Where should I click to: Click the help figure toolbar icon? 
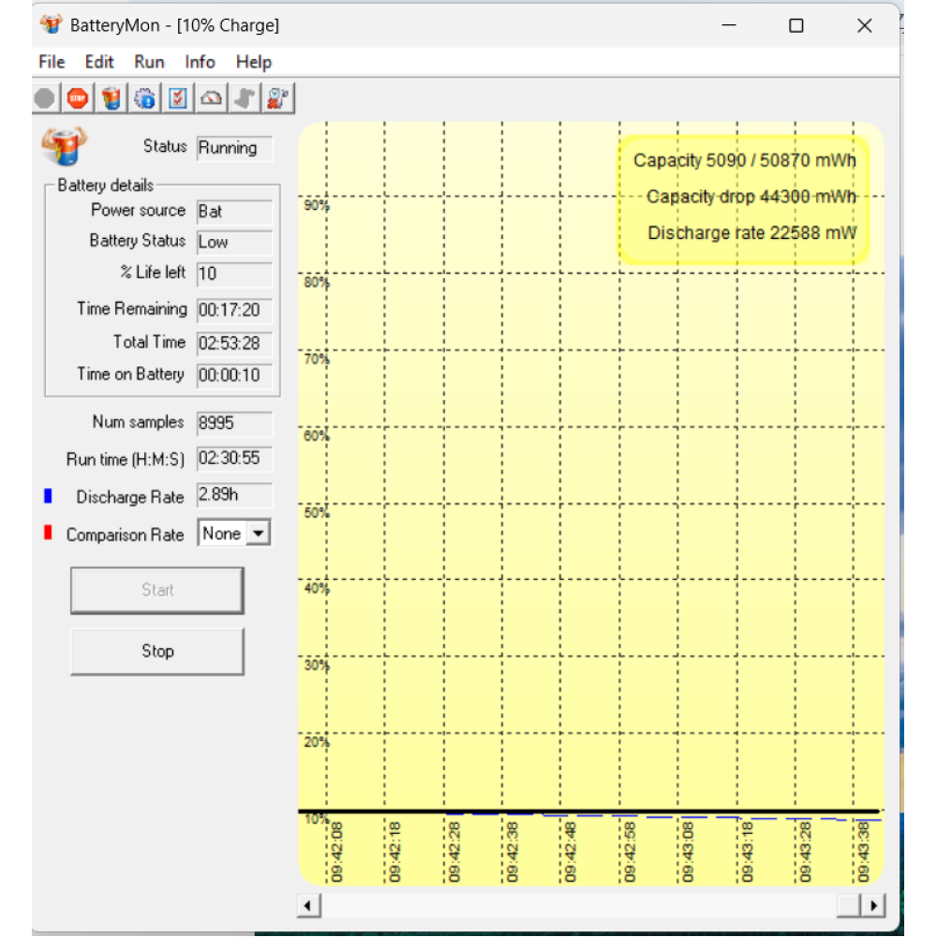coord(278,98)
